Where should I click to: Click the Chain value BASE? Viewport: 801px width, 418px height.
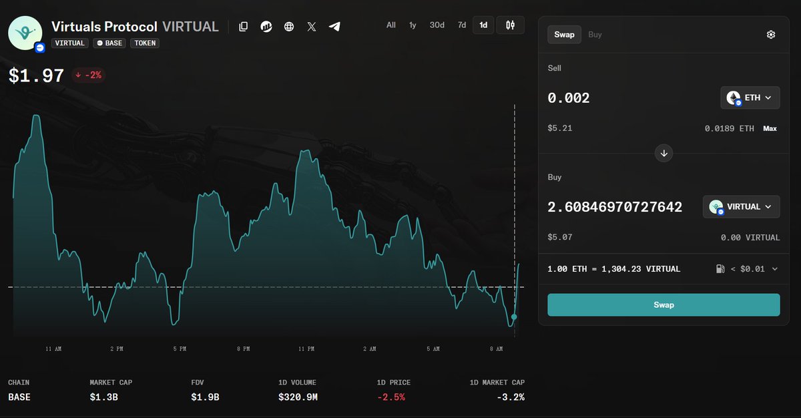pyautogui.click(x=19, y=397)
